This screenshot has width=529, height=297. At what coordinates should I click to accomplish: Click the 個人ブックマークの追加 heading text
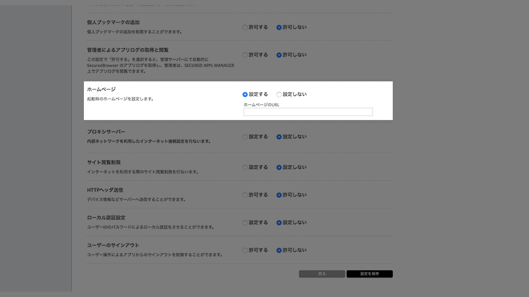point(113,22)
